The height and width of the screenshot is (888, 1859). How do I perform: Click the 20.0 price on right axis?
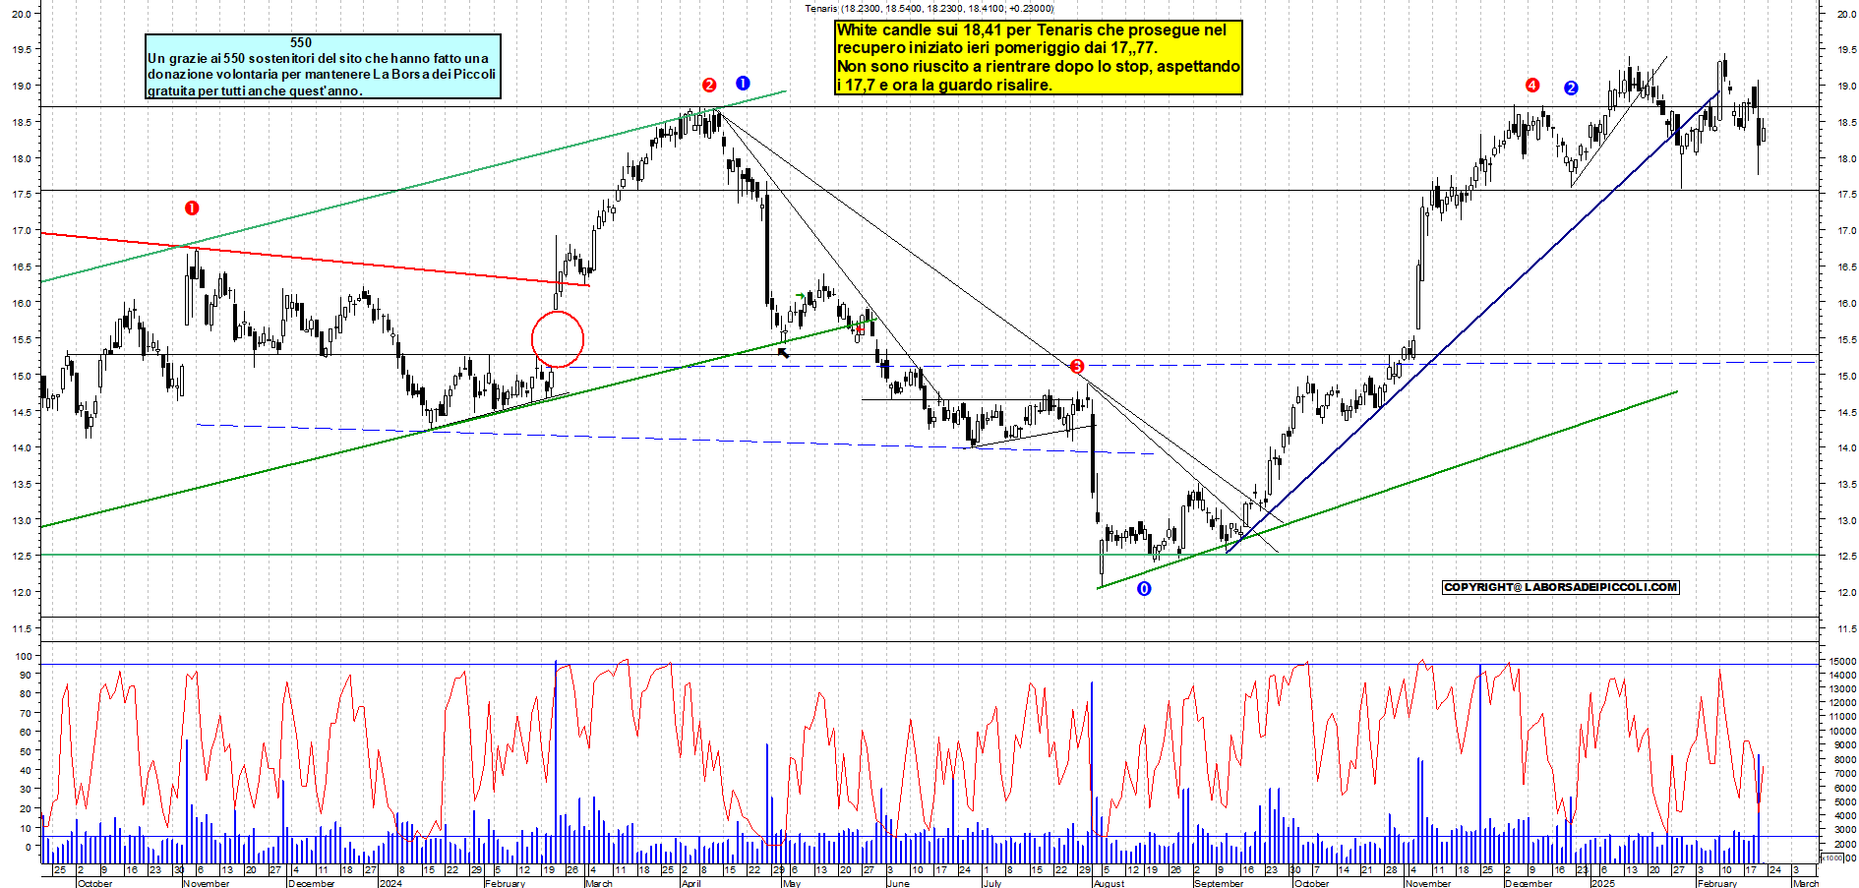pyautogui.click(x=1846, y=14)
